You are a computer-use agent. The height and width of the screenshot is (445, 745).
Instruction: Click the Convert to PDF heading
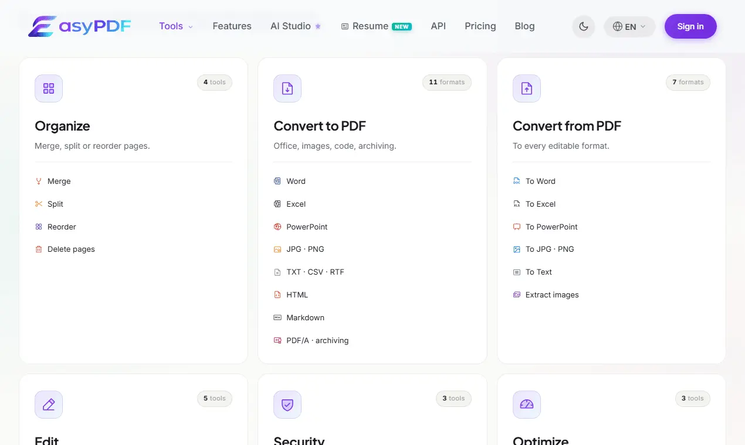[320, 126]
